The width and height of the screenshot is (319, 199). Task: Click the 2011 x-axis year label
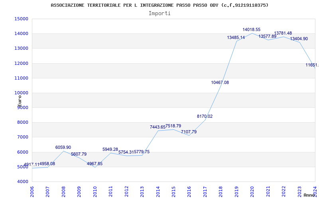pyautogui.click(x=110, y=192)
